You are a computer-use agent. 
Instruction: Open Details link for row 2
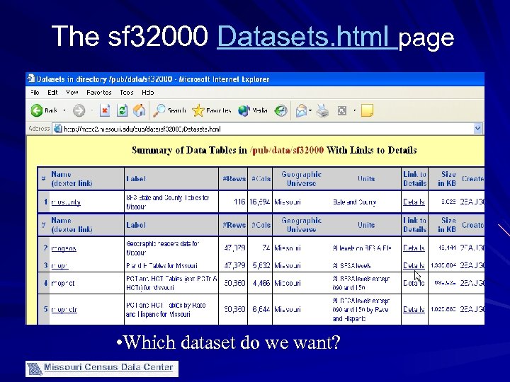coord(414,248)
